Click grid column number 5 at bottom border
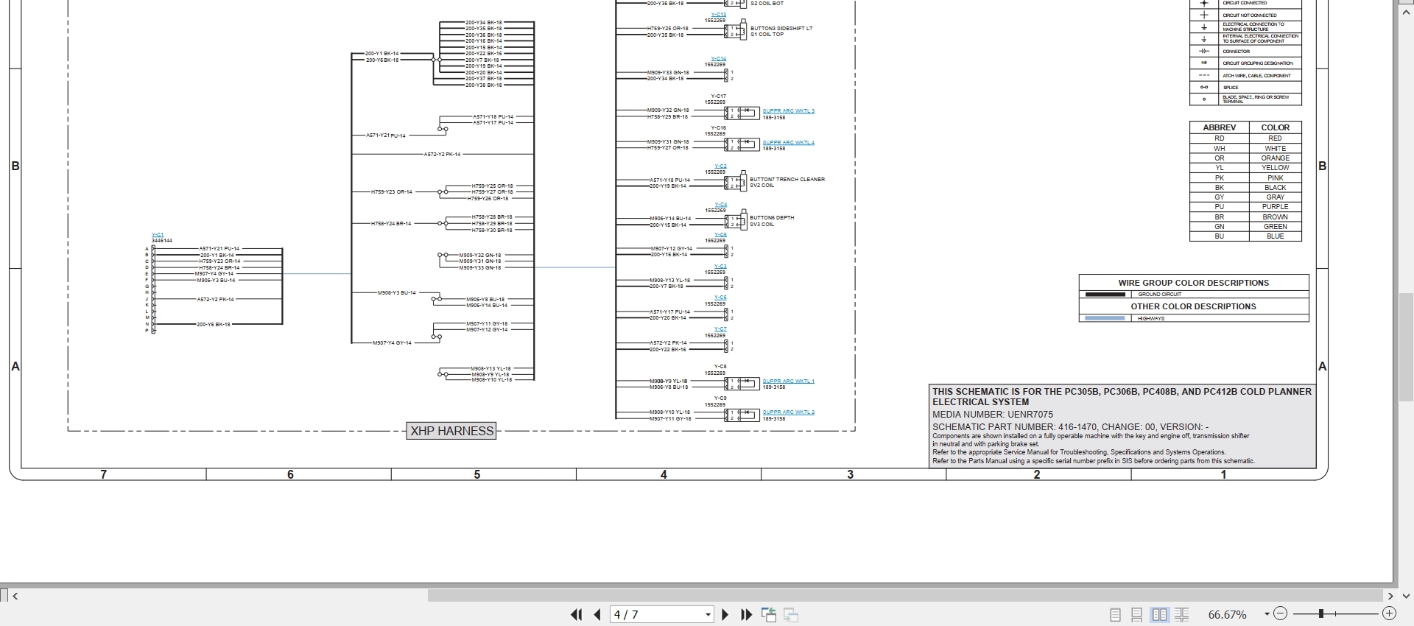Viewport: 1414px width, 626px height. (477, 474)
